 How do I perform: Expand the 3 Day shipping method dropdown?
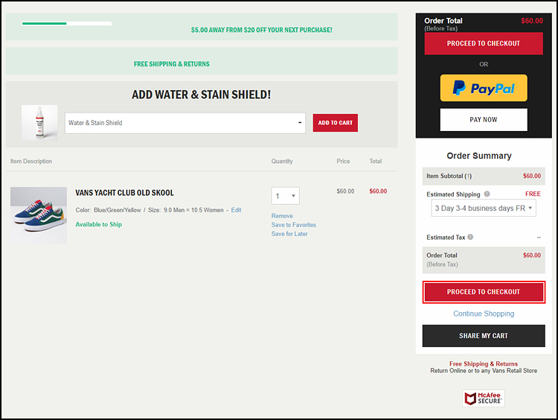pyautogui.click(x=484, y=208)
